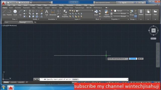
Task: Open the Dimension menu
Action: click(53, 5)
